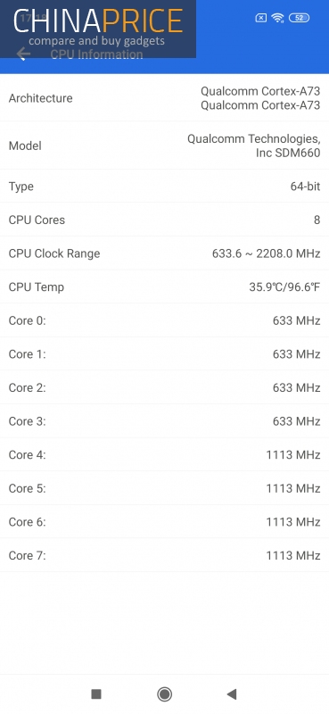Image resolution: width=329 pixels, height=714 pixels.
Task: Select the Type 64-bit row
Action: 164,187
